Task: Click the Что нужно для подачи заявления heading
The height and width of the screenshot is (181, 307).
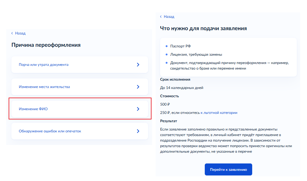Action: coord(204,28)
